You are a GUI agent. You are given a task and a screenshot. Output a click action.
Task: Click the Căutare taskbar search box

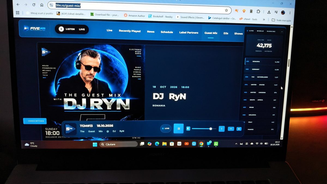pos(118,144)
